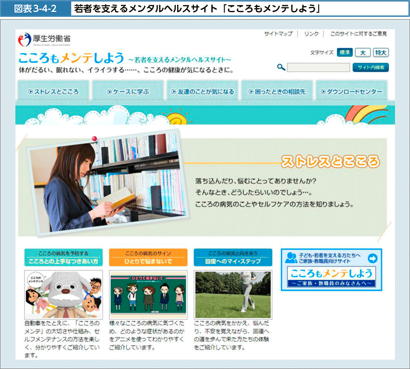Open the こころとの上手なつきあい方 cartoon thumbnail
The height and width of the screenshot is (369, 410).
click(64, 294)
